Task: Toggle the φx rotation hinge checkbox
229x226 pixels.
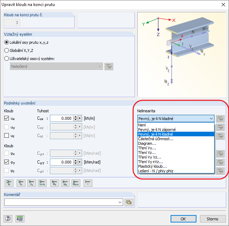Action: 7,153
